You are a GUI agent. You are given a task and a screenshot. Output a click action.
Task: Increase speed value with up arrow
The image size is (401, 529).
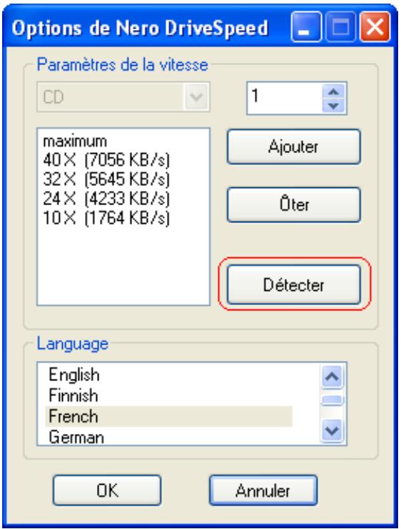tap(333, 92)
